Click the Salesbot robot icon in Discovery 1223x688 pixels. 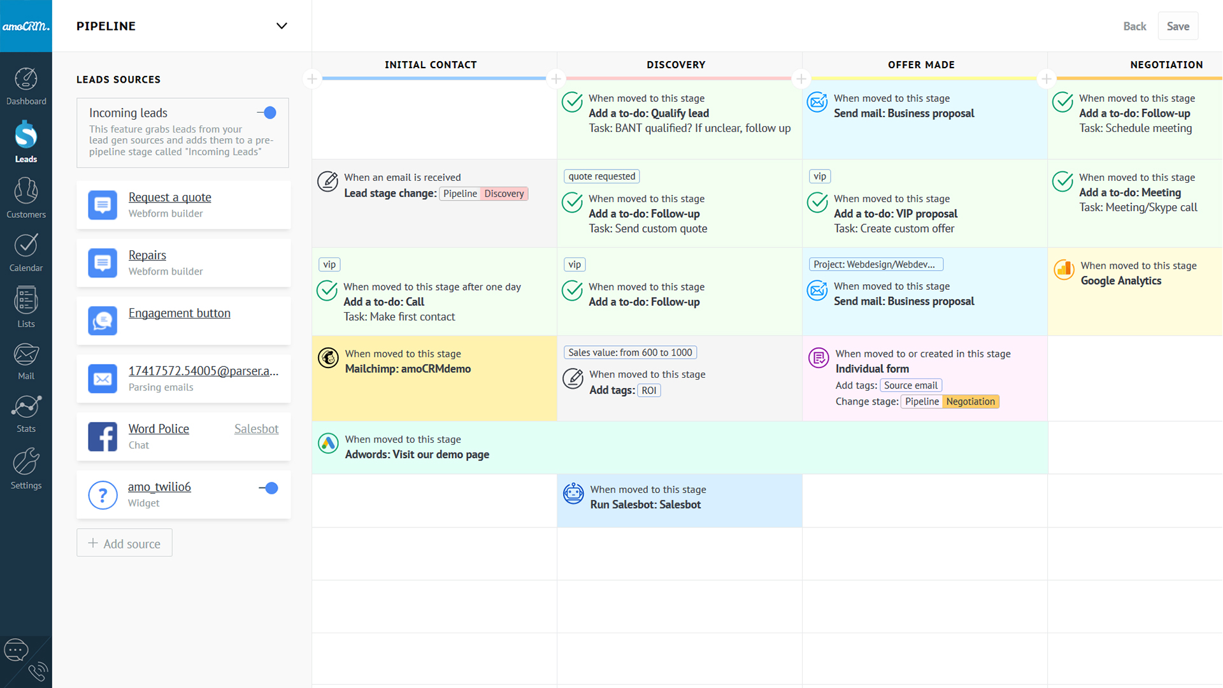[573, 494]
